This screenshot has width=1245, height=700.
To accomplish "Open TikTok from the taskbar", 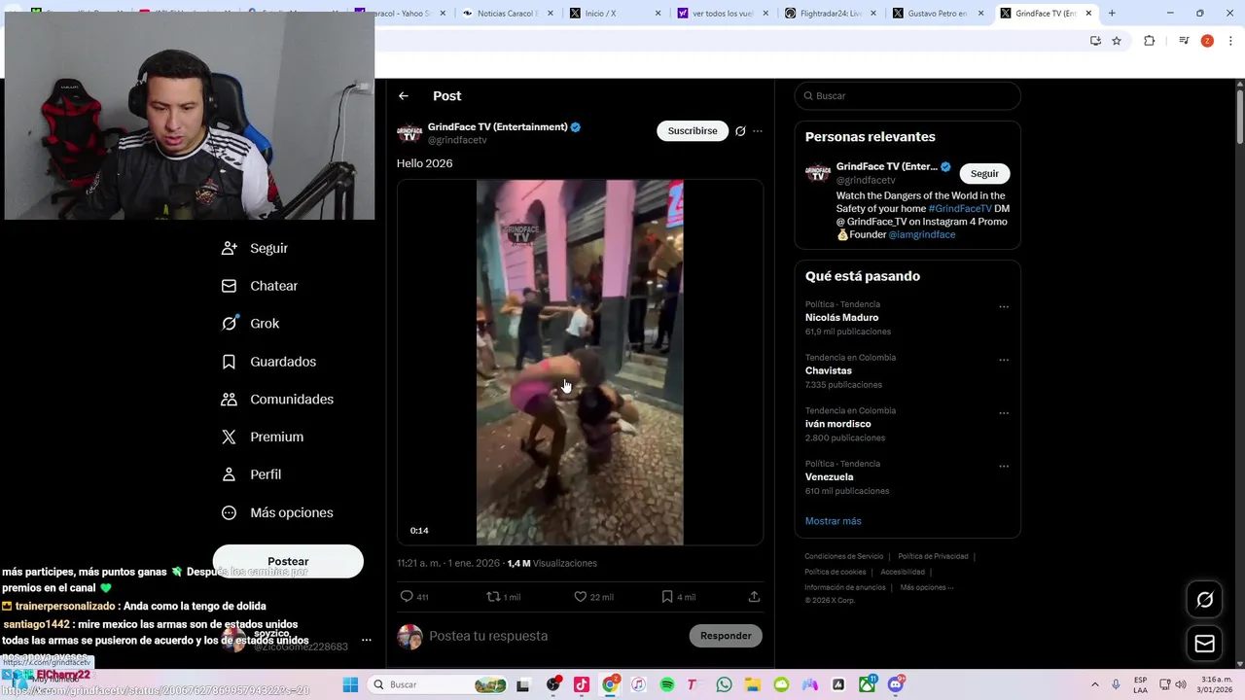I will click(x=582, y=684).
